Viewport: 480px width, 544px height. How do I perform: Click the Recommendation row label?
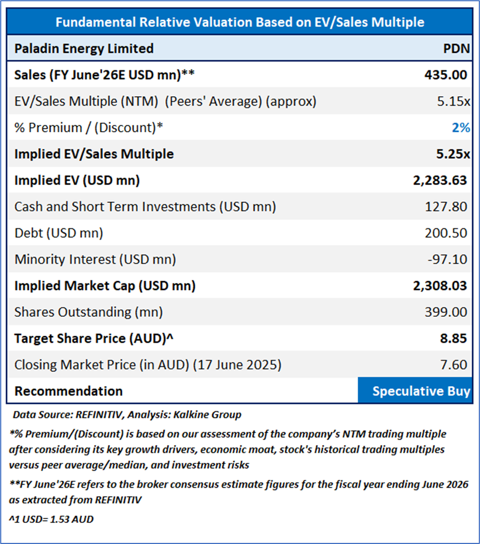68,391
